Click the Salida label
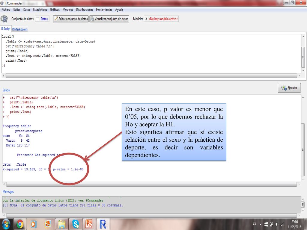 [6, 90]
